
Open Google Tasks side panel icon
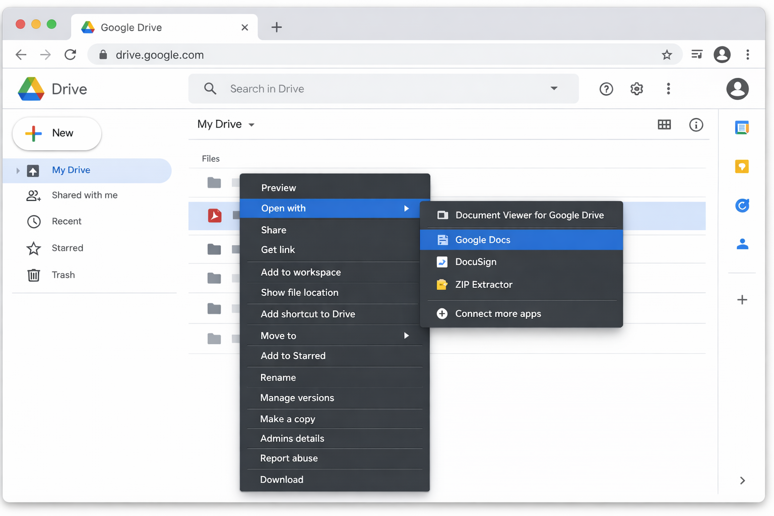(x=742, y=205)
